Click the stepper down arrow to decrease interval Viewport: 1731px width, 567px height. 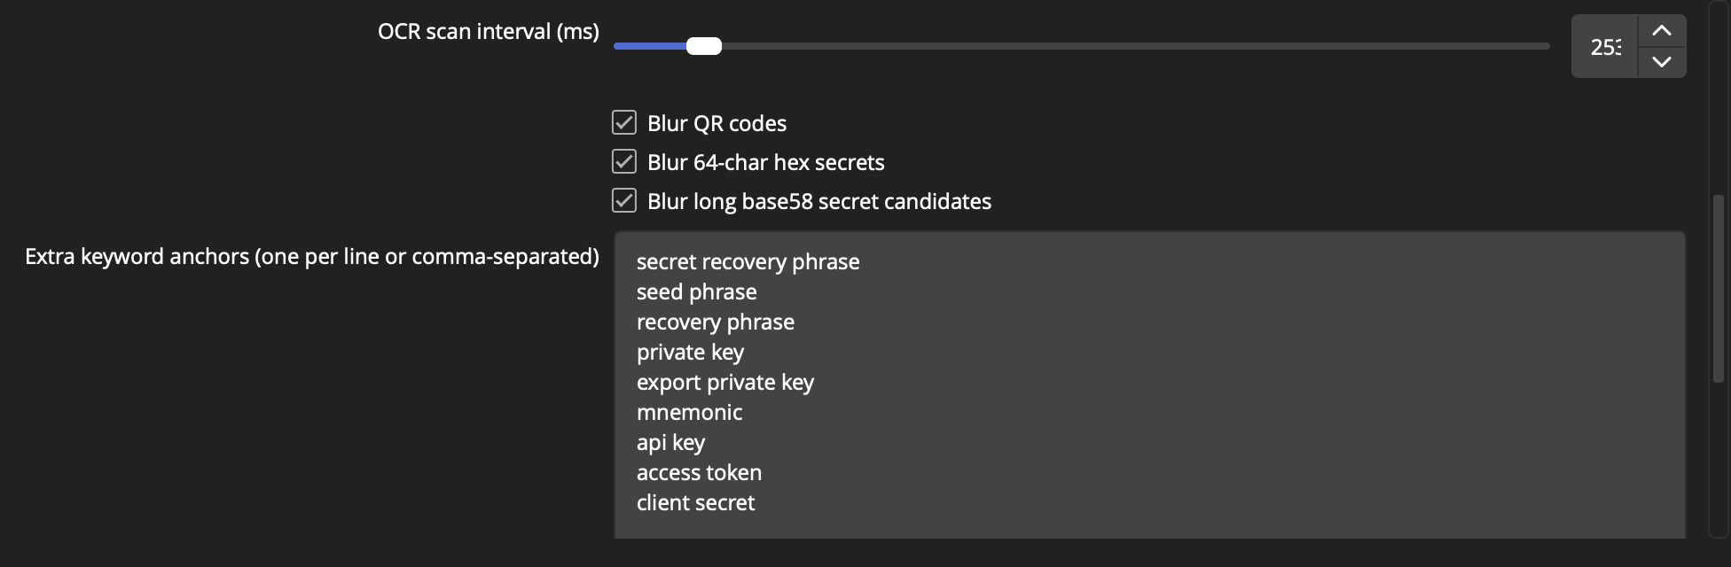coord(1662,61)
